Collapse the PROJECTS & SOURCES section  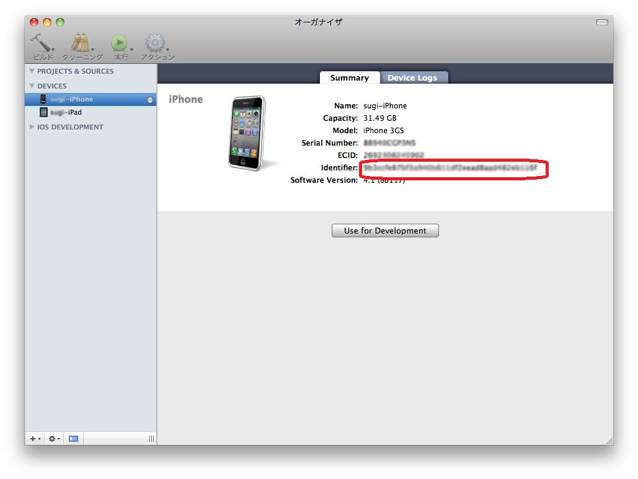pyautogui.click(x=32, y=71)
